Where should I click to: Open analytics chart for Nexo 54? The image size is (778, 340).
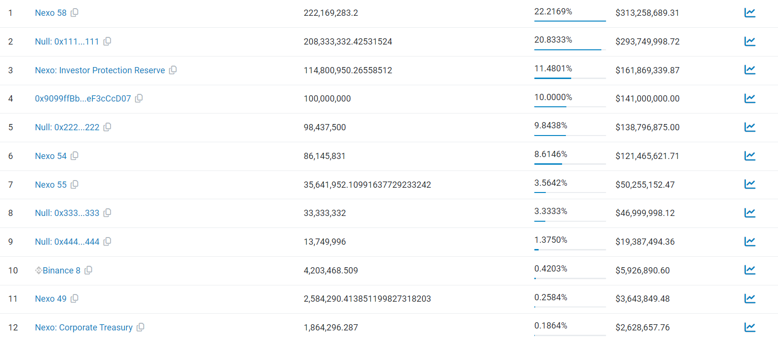(750, 156)
